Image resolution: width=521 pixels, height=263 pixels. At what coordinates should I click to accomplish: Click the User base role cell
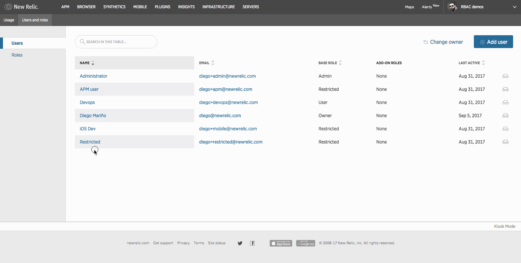pos(323,102)
